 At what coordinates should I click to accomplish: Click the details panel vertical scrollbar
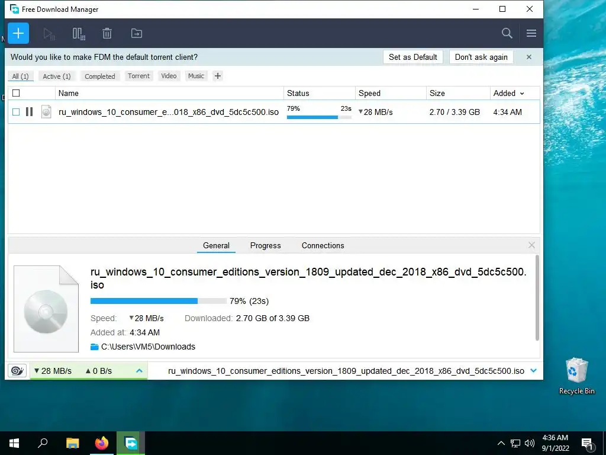tap(537, 298)
